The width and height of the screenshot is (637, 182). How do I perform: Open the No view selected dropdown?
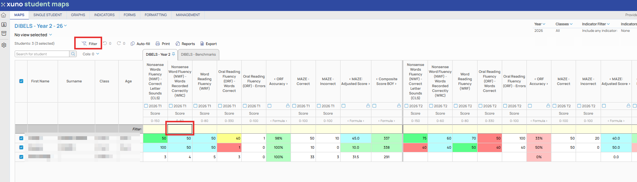(33, 35)
